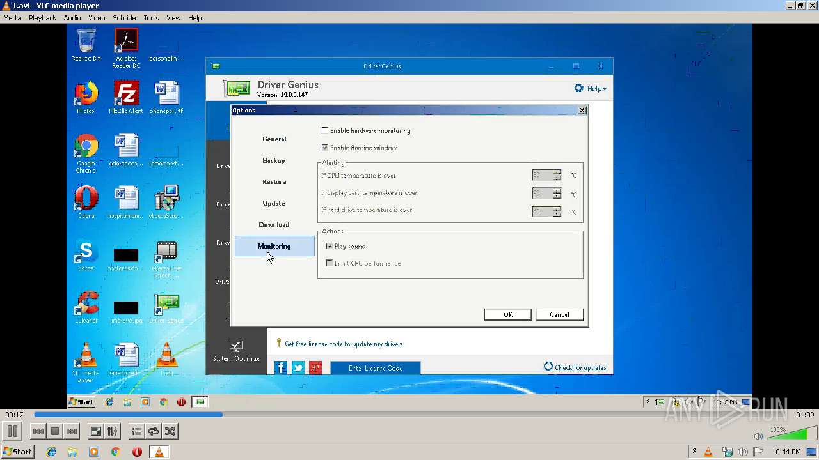
Task: Open VLC Subtitle menu
Action: 124,18
